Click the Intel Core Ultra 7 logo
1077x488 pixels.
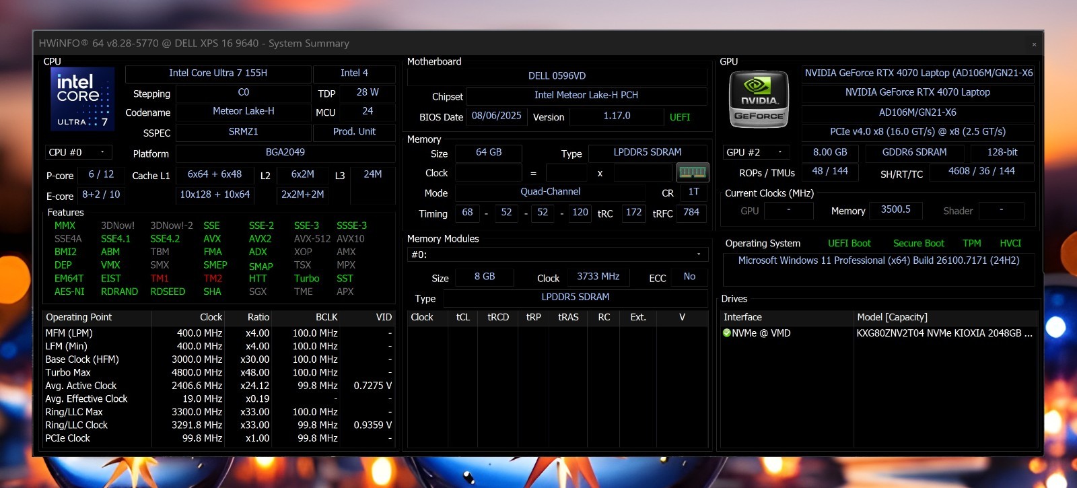click(x=82, y=99)
